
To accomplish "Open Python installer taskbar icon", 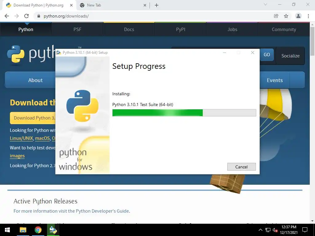I will coord(53,230).
